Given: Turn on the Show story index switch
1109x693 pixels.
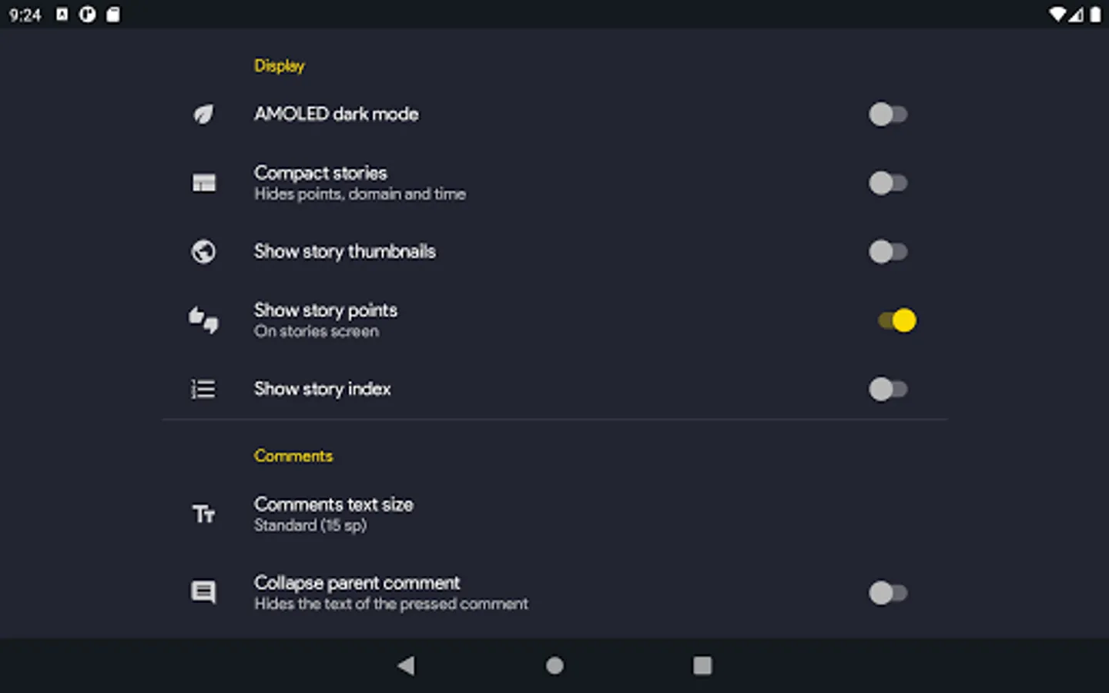Looking at the screenshot, I should 888,389.
